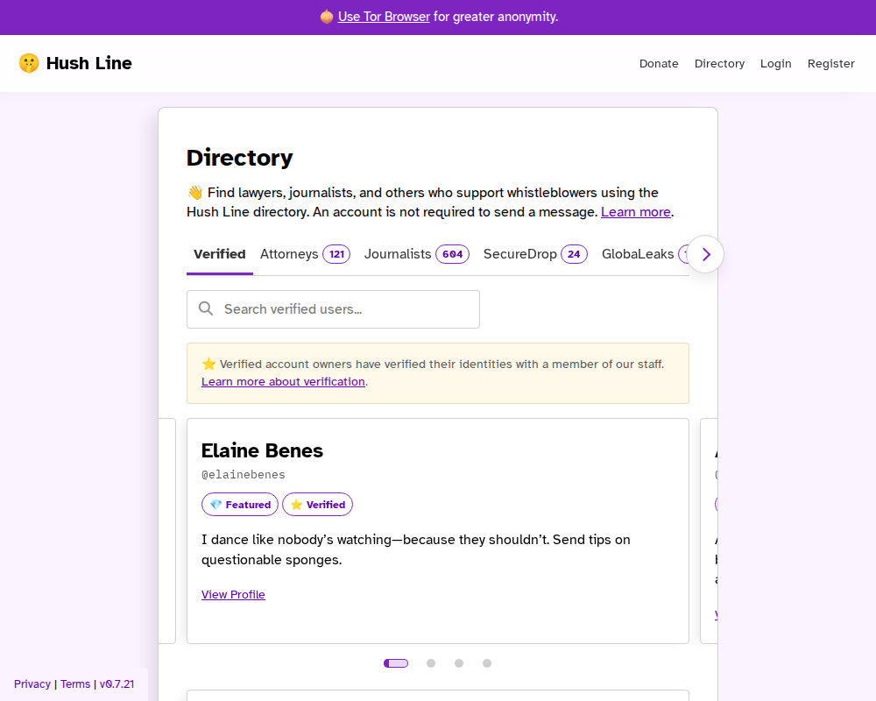View Elaine Benes profile link
Image resolution: width=876 pixels, height=701 pixels.
point(233,595)
